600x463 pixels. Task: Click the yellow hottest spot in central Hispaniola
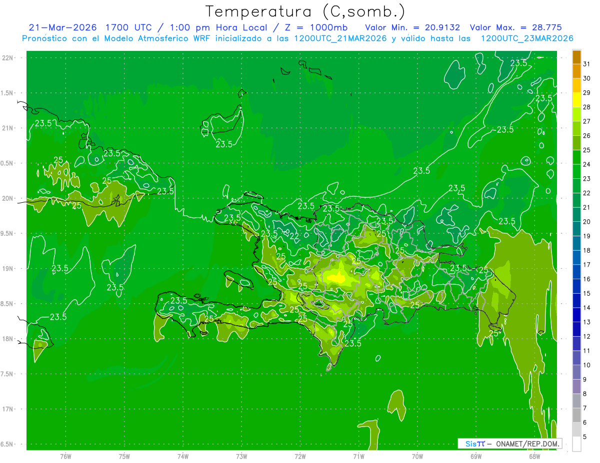tap(340, 277)
